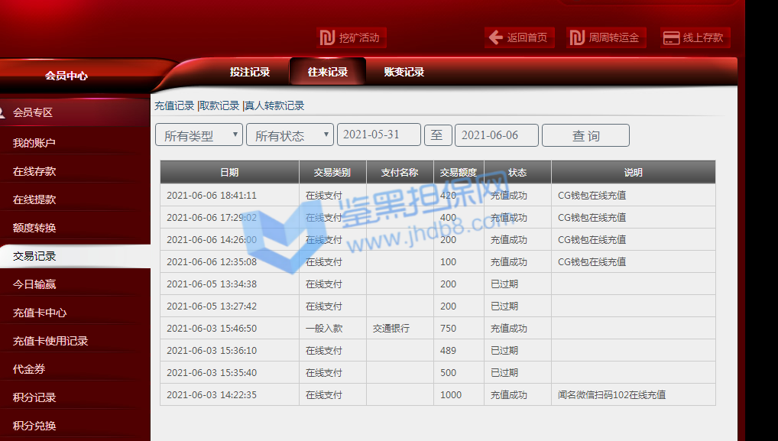Select the 往来记录 tab
778x441 pixels.
coord(328,72)
